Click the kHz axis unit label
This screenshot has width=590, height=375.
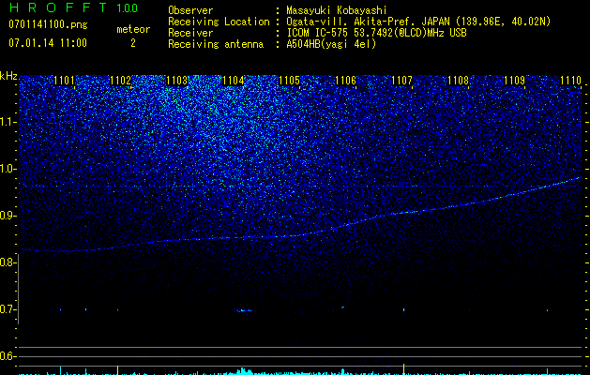8,76
